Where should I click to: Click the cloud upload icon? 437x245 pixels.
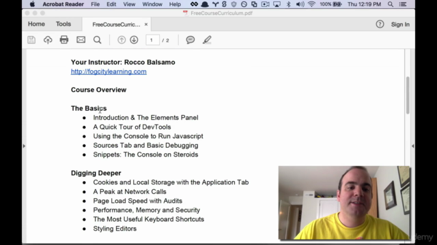[x=48, y=40]
